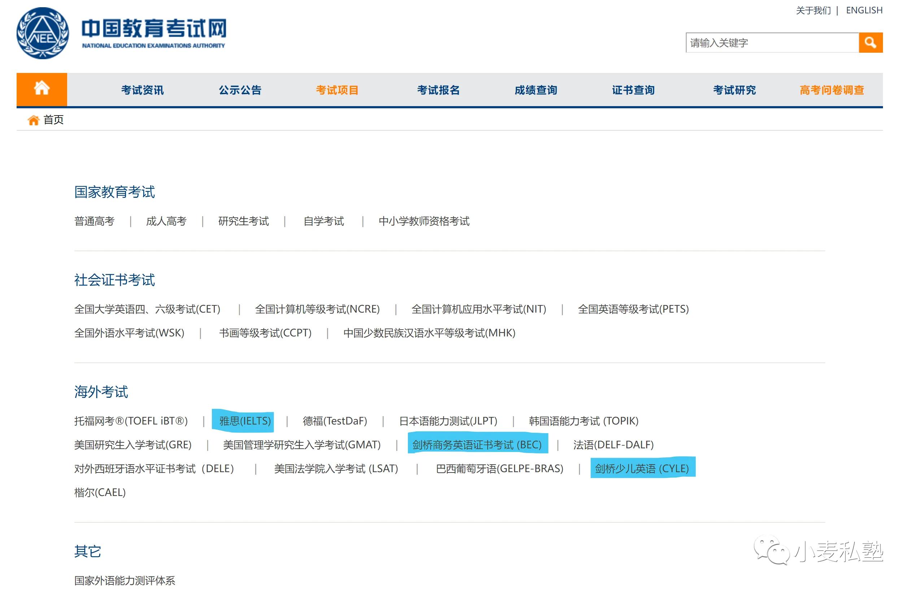Open the 普通高考 exam link
Image resolution: width=914 pixels, height=592 pixels.
pos(95,222)
